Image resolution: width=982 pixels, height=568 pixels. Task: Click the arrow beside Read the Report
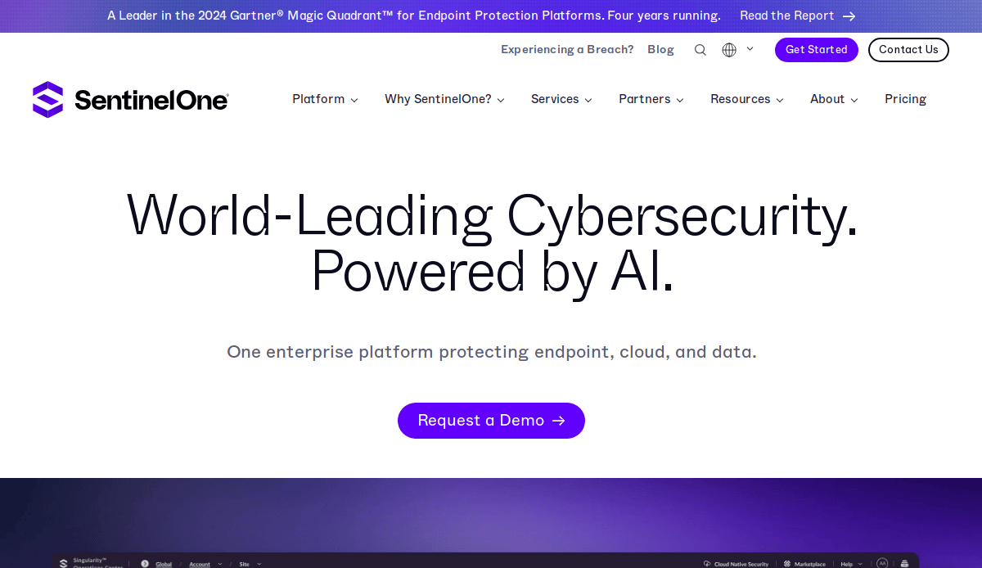(849, 16)
